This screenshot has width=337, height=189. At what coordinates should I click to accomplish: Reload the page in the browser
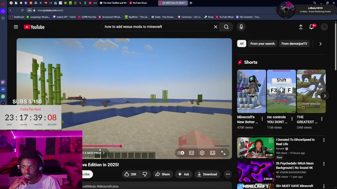22,10
